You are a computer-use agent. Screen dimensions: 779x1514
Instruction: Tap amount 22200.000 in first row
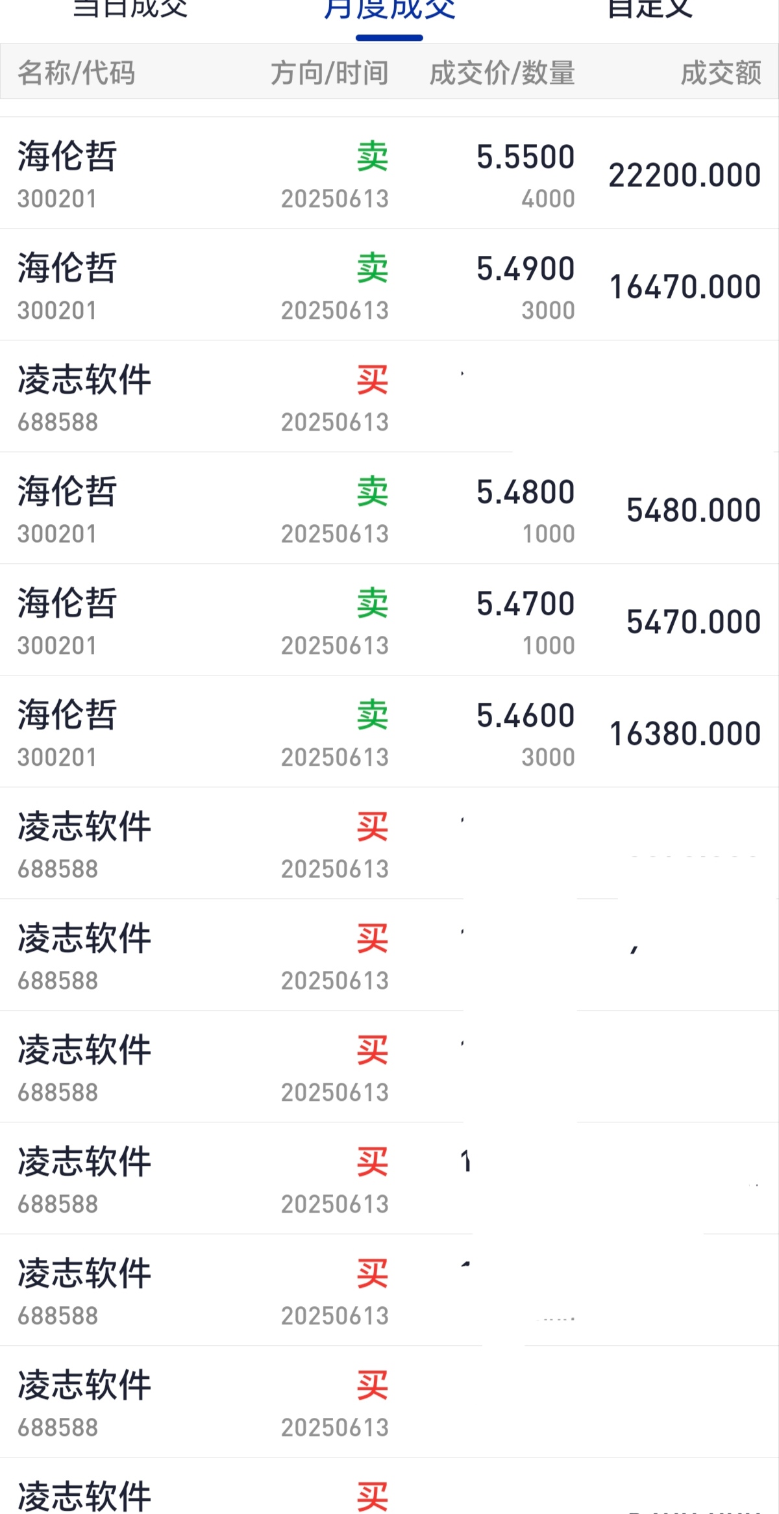685,175
